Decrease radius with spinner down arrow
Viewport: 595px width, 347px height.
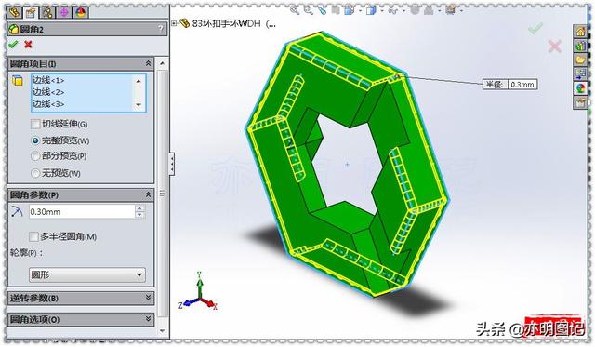point(139,215)
